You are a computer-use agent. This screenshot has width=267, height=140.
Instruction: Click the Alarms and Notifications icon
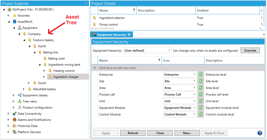click(15, 120)
